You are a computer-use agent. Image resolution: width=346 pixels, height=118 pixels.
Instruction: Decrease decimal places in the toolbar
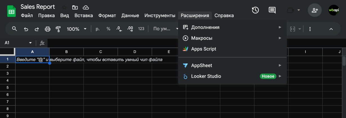[119, 29]
